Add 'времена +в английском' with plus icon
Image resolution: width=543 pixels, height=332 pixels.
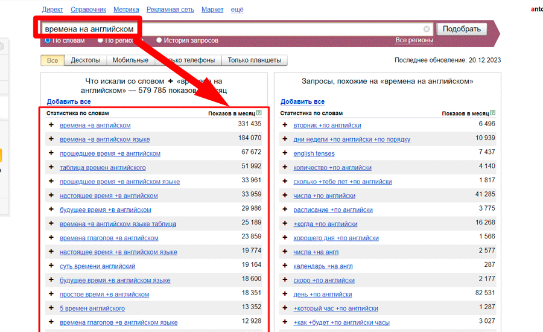(x=51, y=124)
